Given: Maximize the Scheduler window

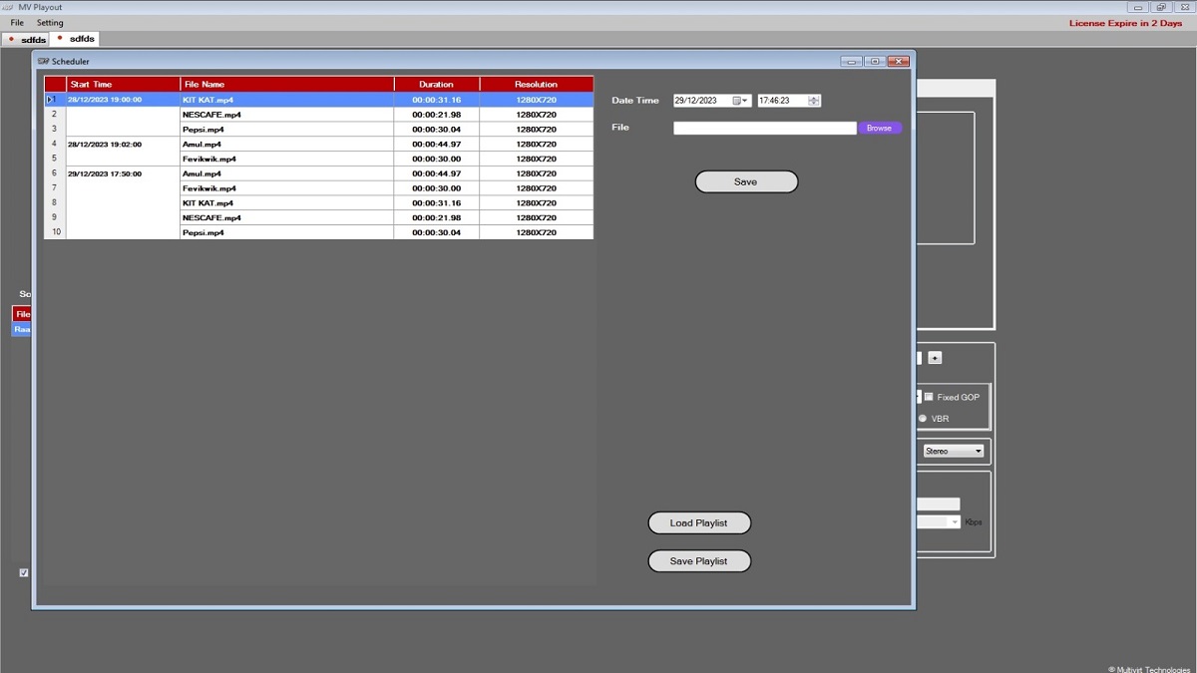Looking at the screenshot, I should [x=875, y=62].
